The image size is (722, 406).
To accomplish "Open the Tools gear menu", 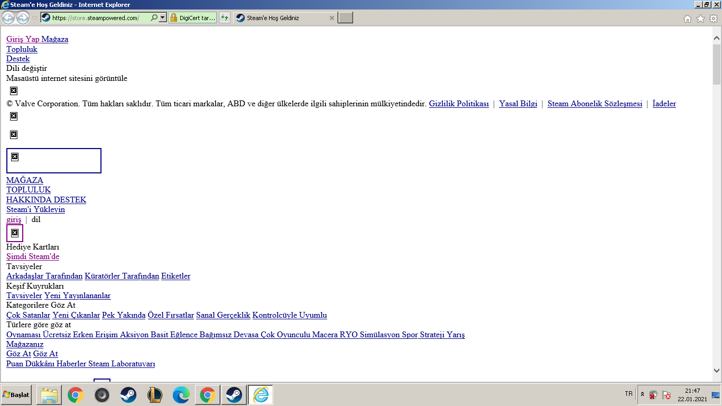I will click(x=714, y=19).
